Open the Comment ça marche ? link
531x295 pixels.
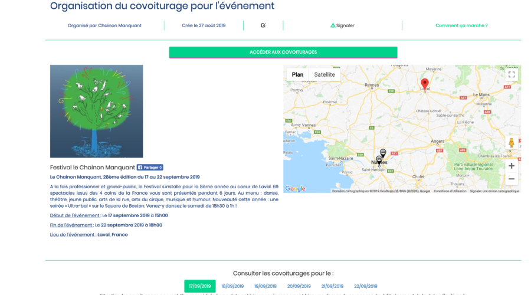(x=461, y=25)
